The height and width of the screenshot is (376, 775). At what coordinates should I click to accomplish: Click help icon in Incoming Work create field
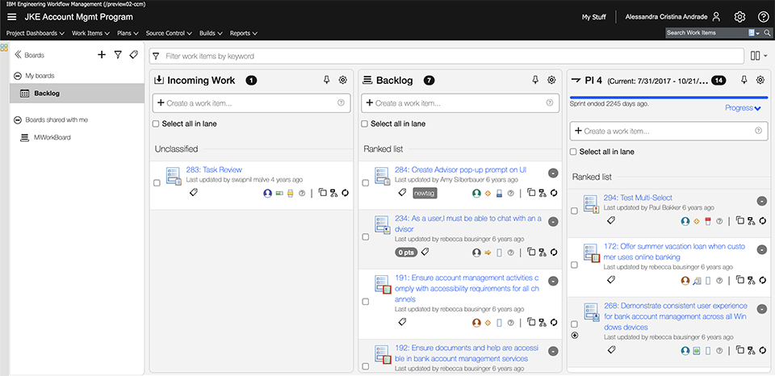pos(341,102)
